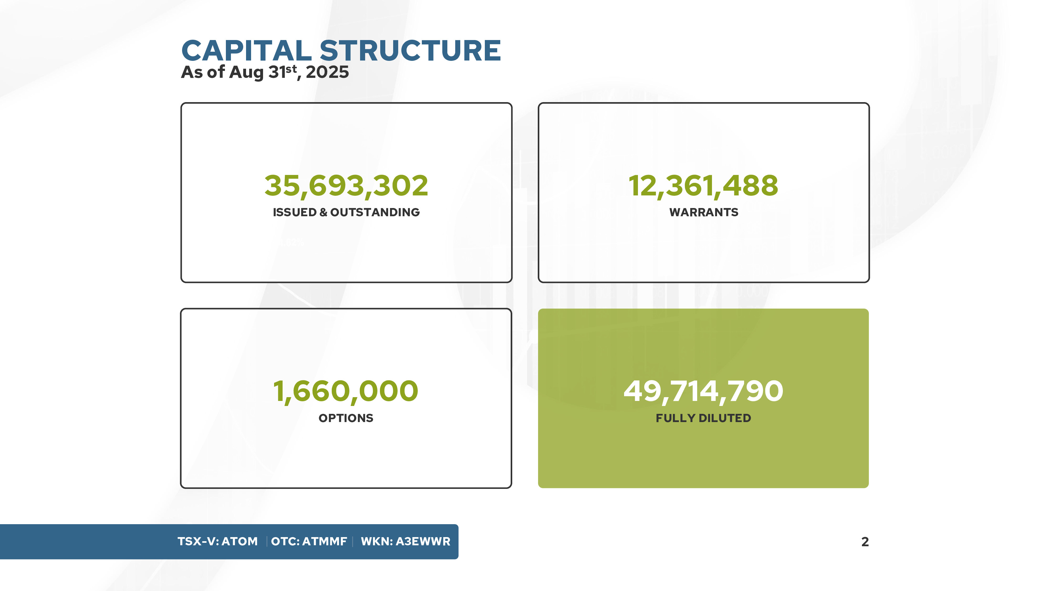Screen dimensions: 1050x591
Task: Click the word ISSUED under the first figure
Action: point(294,212)
